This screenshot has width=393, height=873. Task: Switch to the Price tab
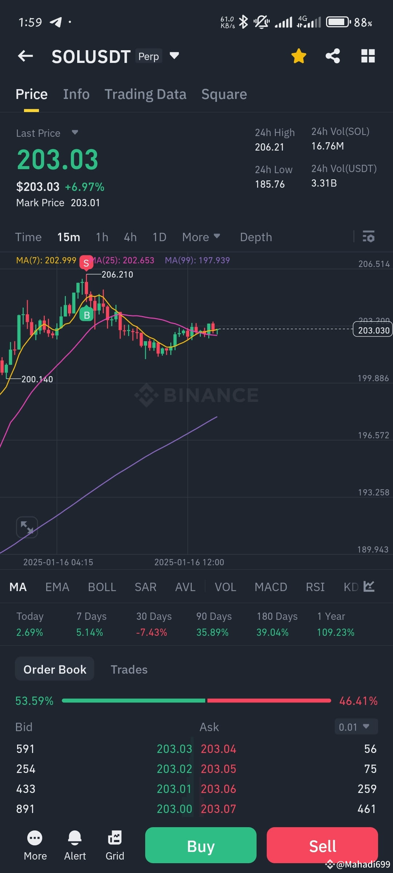(31, 94)
